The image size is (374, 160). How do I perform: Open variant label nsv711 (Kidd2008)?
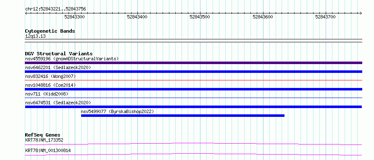click(47, 94)
